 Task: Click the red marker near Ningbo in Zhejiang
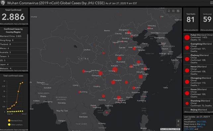tap(141, 77)
